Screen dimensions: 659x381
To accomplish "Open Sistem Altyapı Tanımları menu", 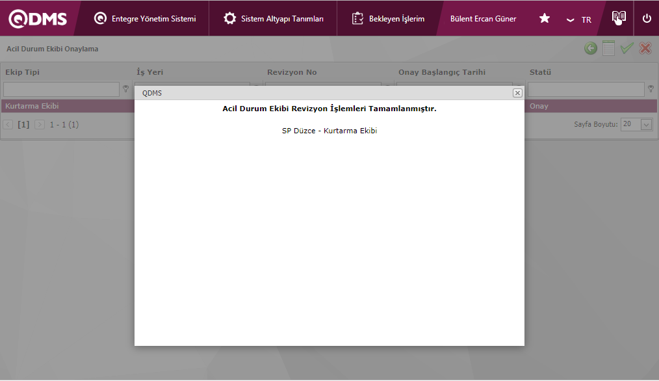I will tap(273, 18).
